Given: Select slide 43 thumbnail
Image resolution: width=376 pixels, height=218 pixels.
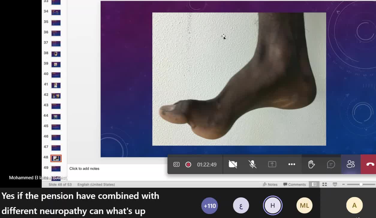Looking at the screenshot, I should (x=56, y=106).
